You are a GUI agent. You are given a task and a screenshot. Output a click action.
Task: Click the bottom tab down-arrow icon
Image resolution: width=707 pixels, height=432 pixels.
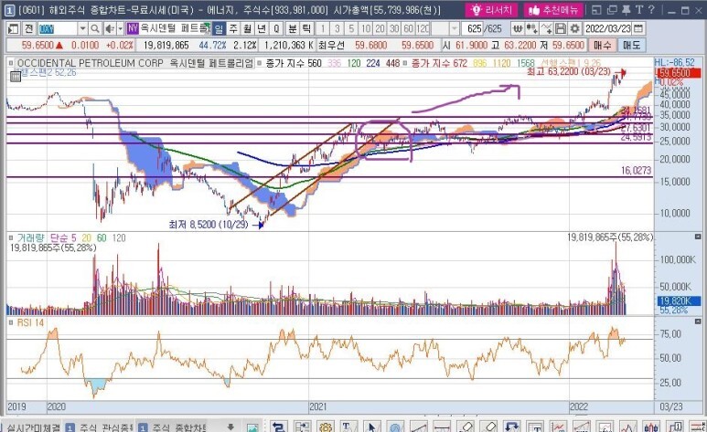230,427
